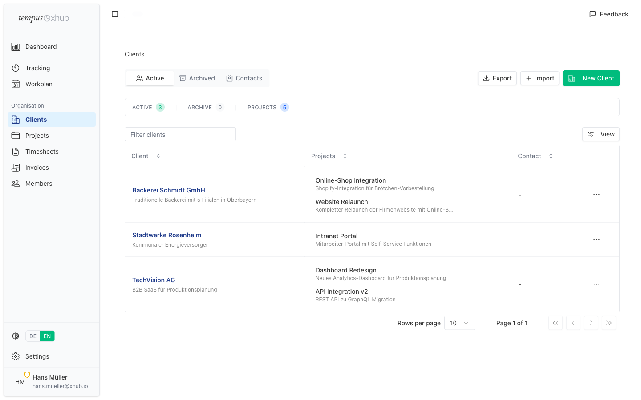
Task: Open the Tracking page from the sidebar
Action: [37, 68]
